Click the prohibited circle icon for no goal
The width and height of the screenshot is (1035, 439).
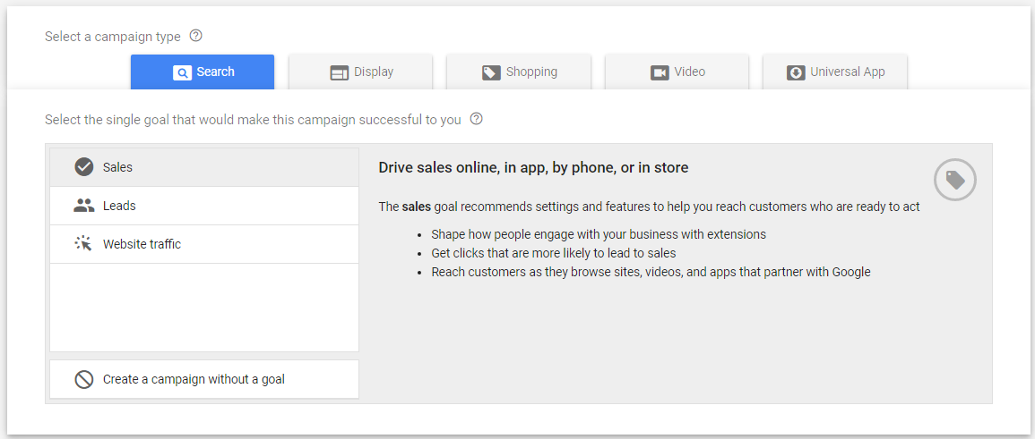click(84, 379)
